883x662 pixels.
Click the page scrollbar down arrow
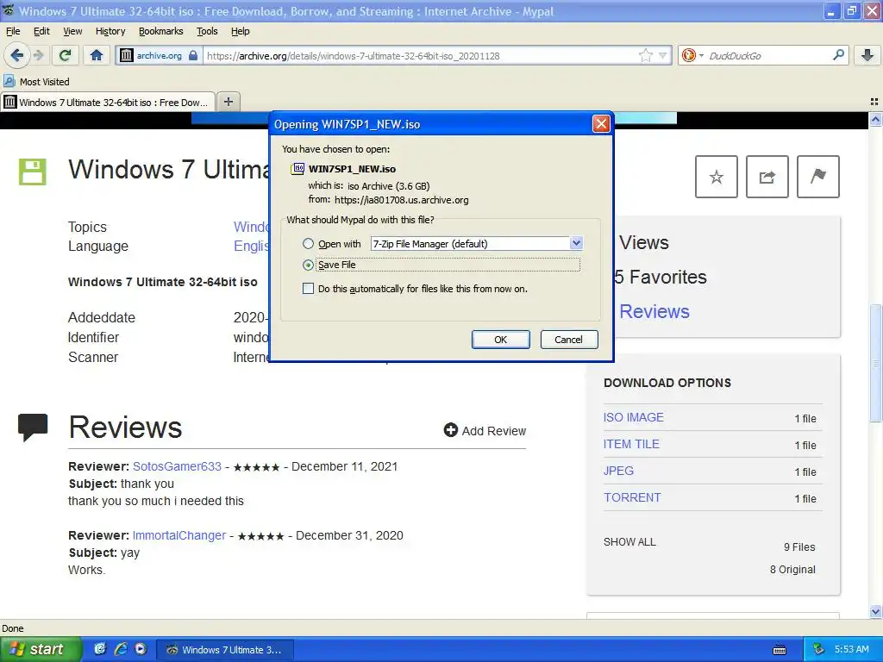point(875,611)
